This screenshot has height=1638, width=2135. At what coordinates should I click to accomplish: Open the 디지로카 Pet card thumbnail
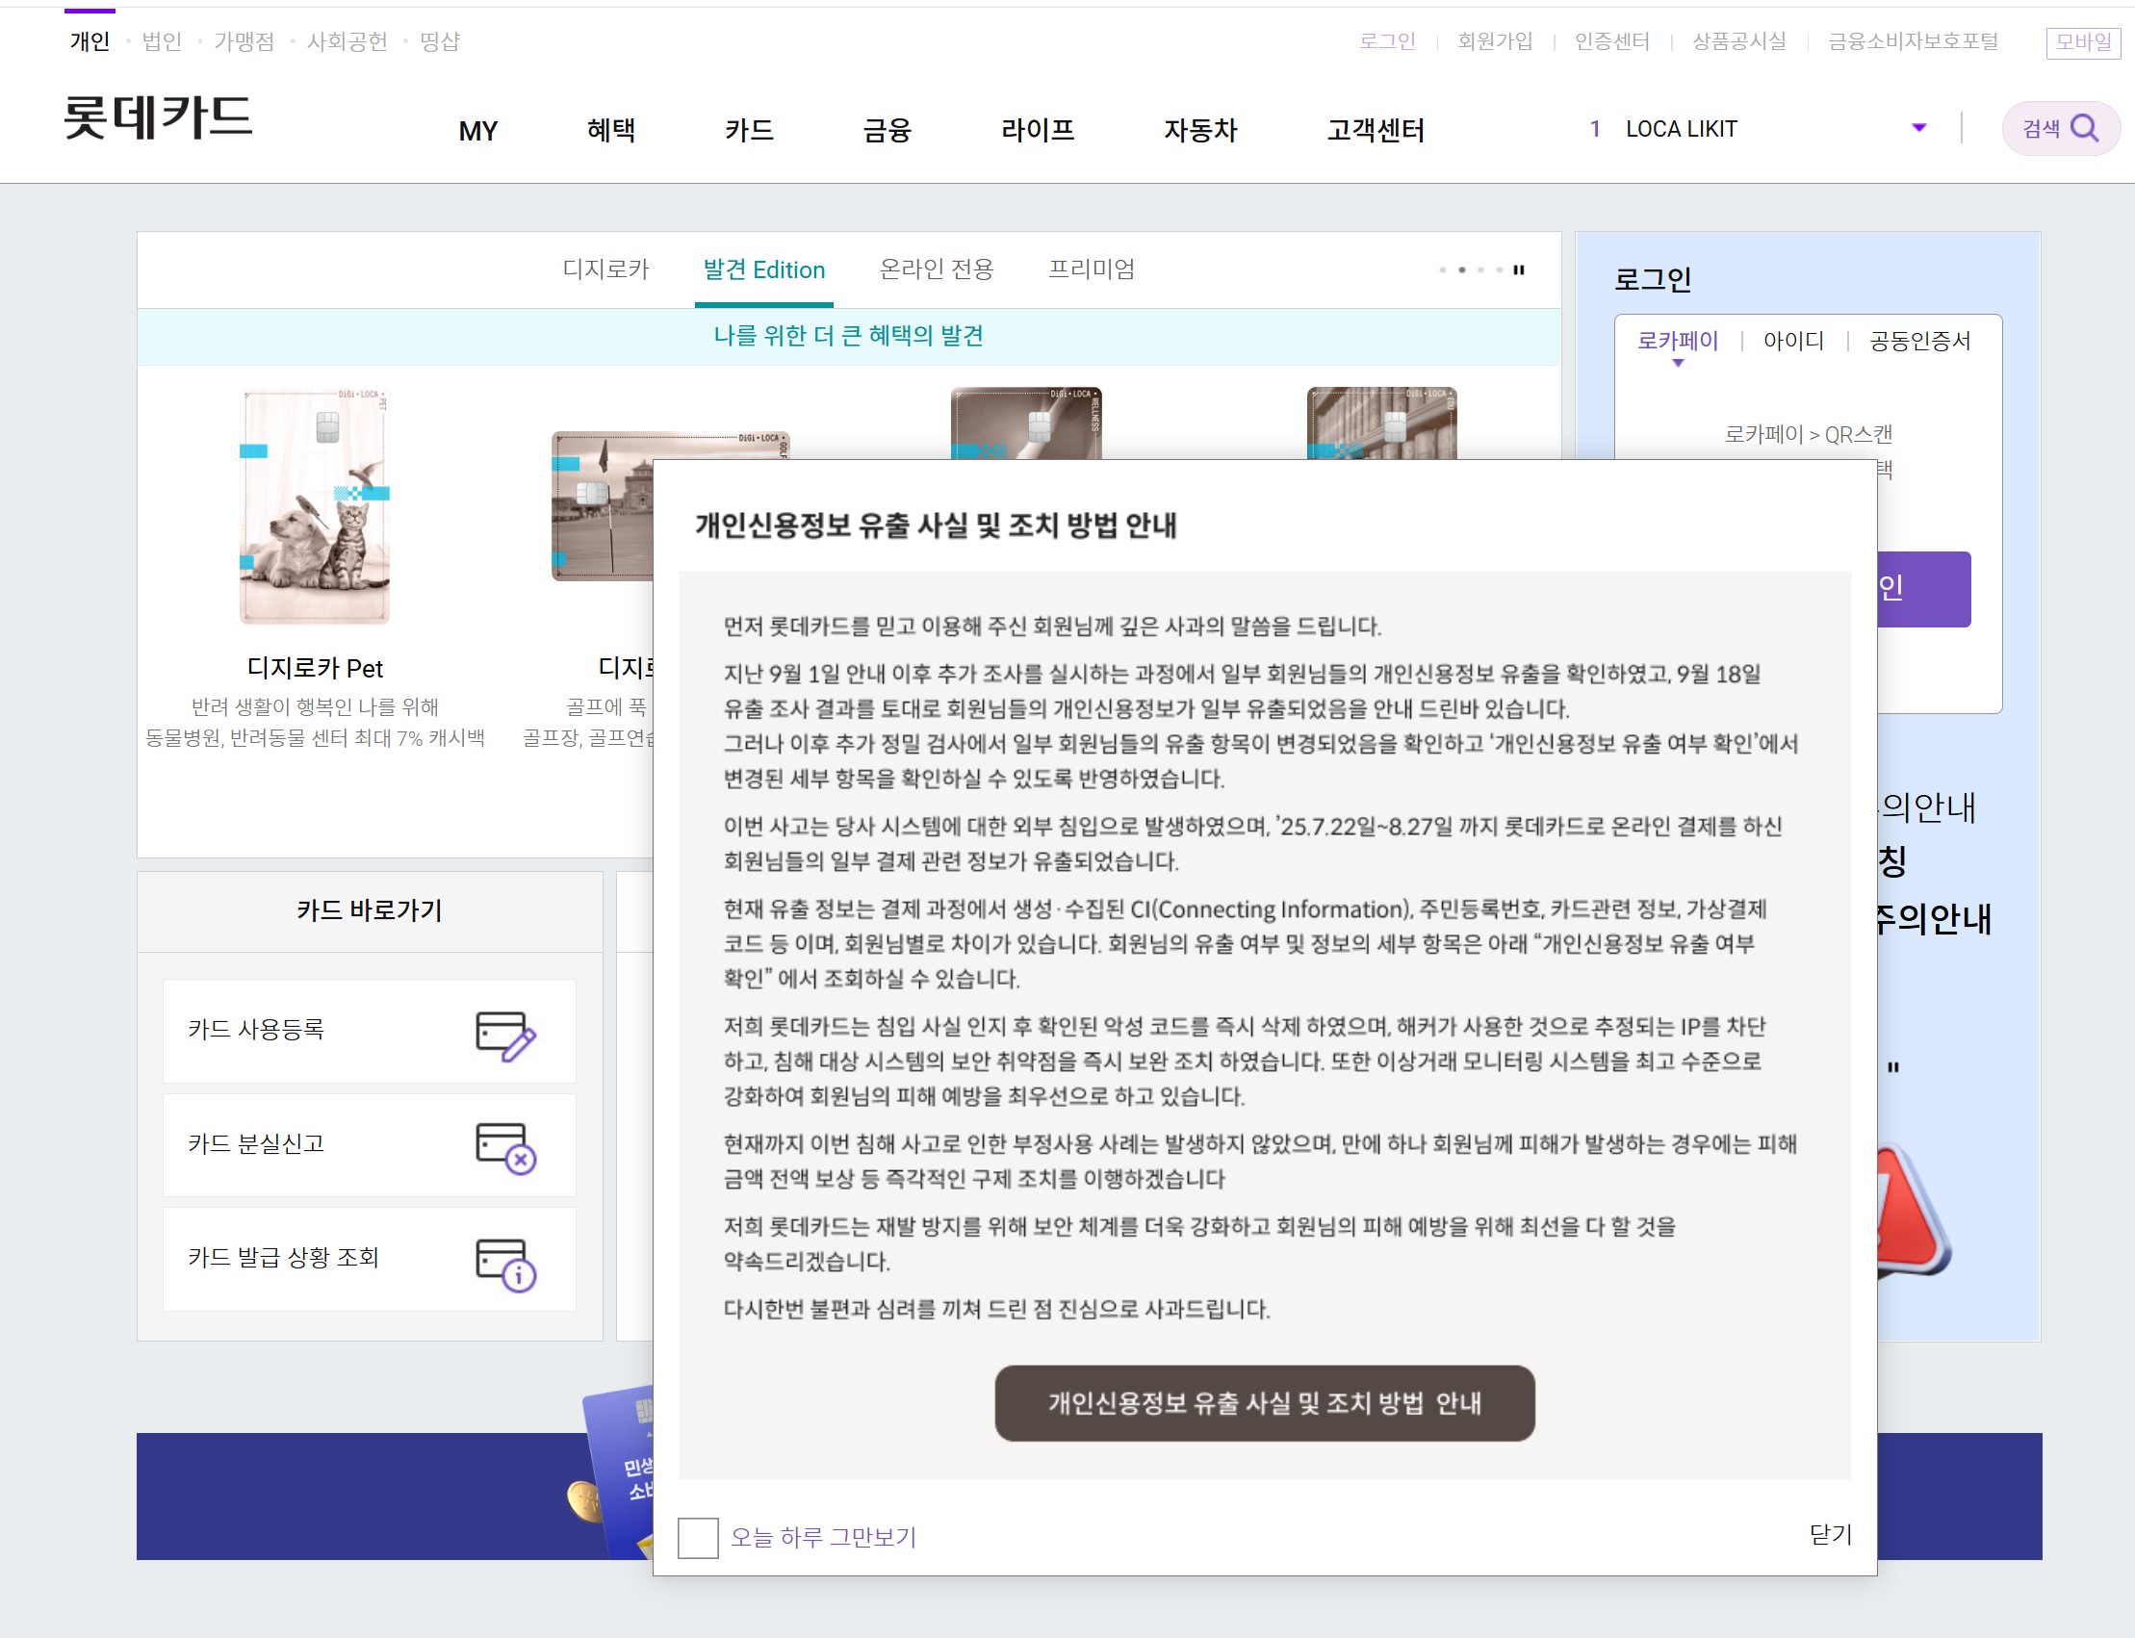click(x=314, y=506)
